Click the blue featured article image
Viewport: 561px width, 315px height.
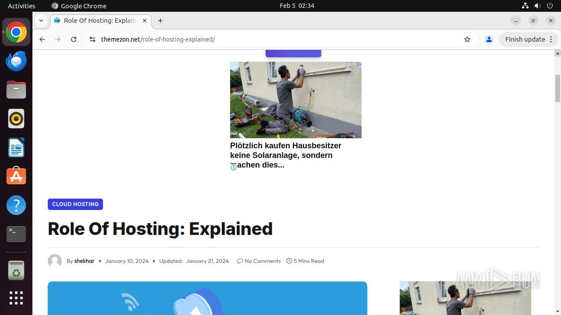pos(207,298)
